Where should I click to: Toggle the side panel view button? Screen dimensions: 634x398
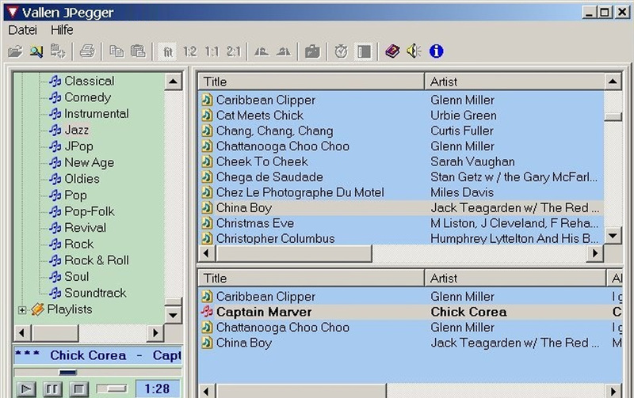pos(363,51)
